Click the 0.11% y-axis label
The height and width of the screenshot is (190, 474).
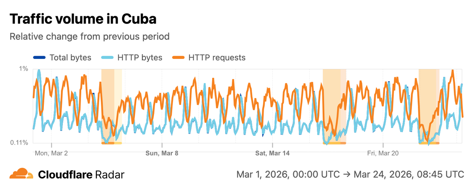[x=20, y=143]
